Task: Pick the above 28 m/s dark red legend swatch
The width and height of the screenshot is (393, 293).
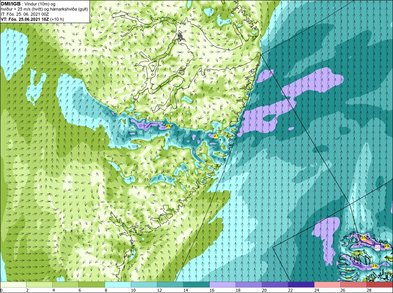Action: tap(380, 285)
